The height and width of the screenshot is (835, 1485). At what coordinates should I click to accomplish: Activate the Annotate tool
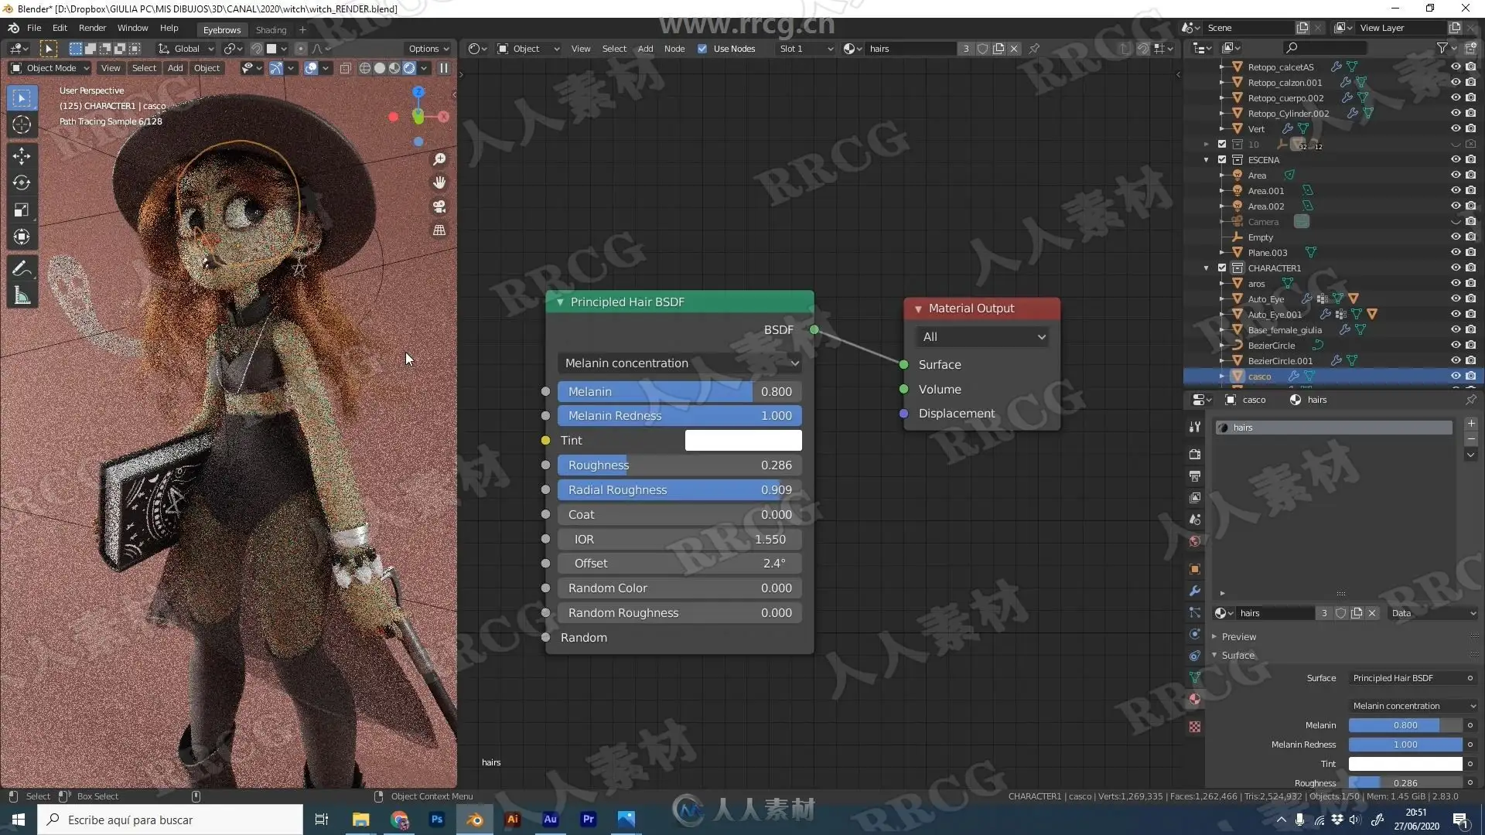pos(22,268)
